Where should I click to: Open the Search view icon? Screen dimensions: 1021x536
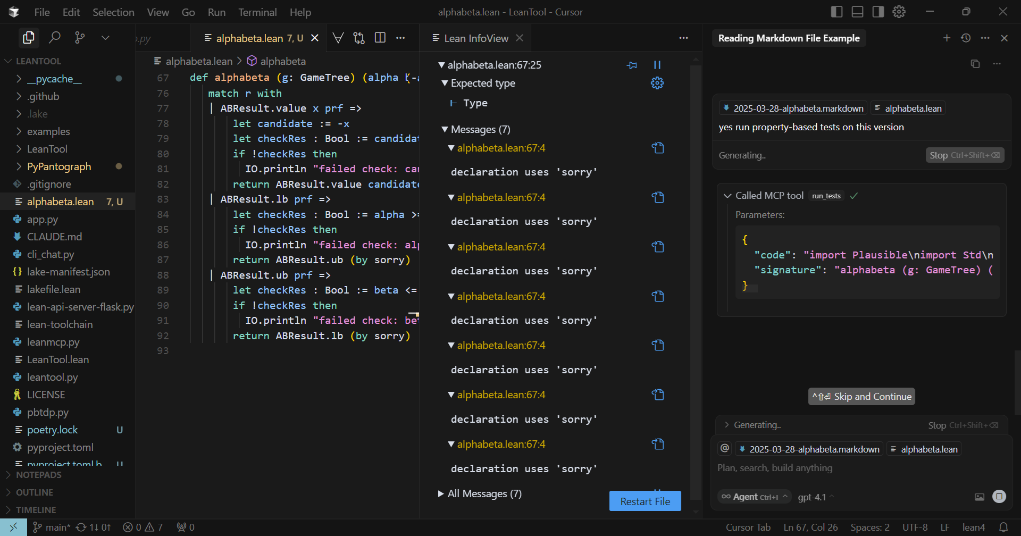tap(54, 38)
